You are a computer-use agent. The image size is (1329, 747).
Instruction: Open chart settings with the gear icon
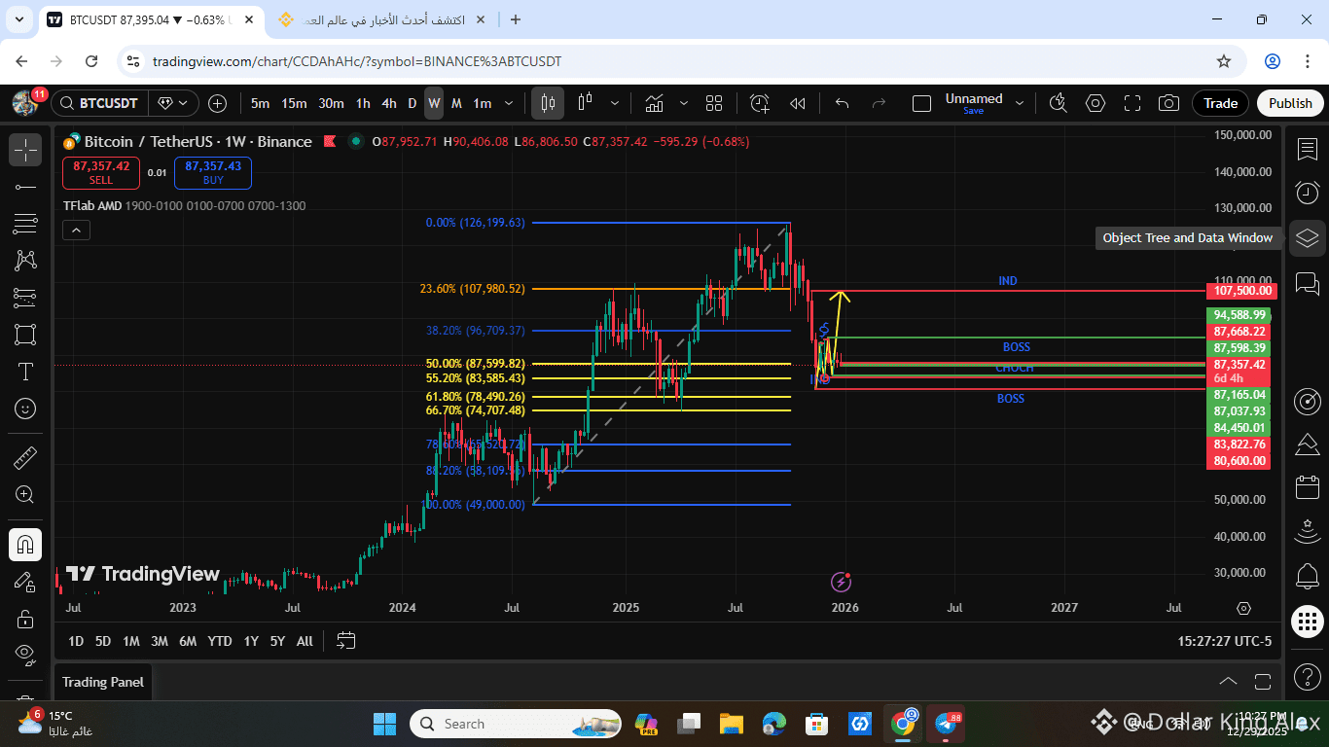click(x=1096, y=102)
